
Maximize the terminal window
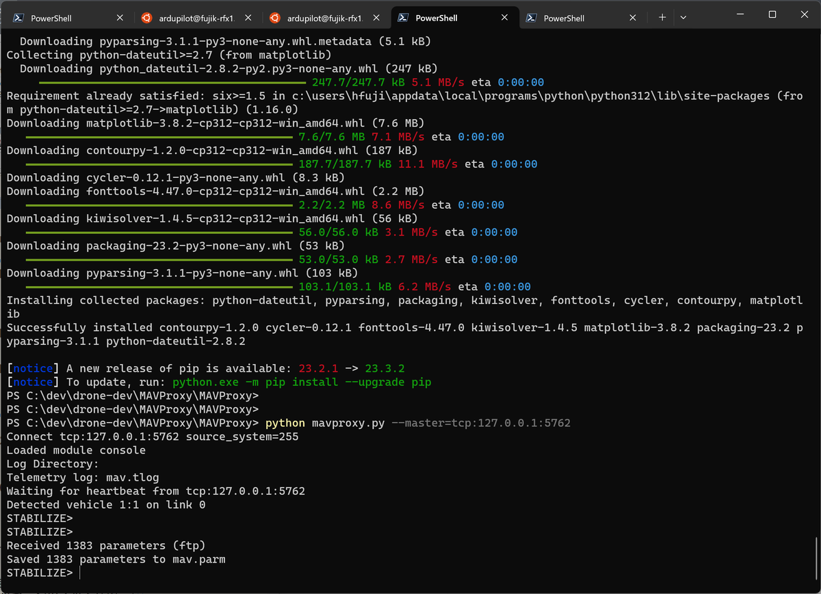click(x=772, y=14)
